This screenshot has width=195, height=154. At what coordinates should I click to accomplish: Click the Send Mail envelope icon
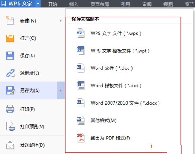click(10, 145)
